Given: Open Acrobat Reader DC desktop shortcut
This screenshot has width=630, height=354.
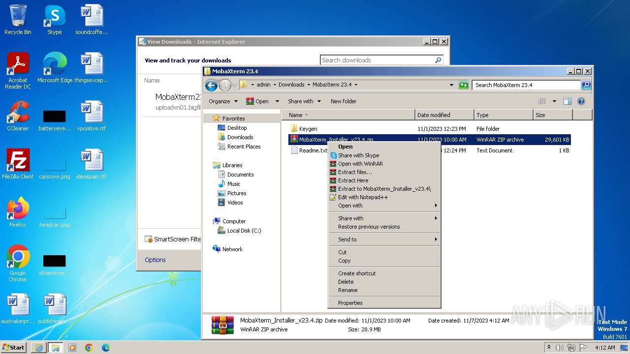Looking at the screenshot, I should [x=18, y=71].
